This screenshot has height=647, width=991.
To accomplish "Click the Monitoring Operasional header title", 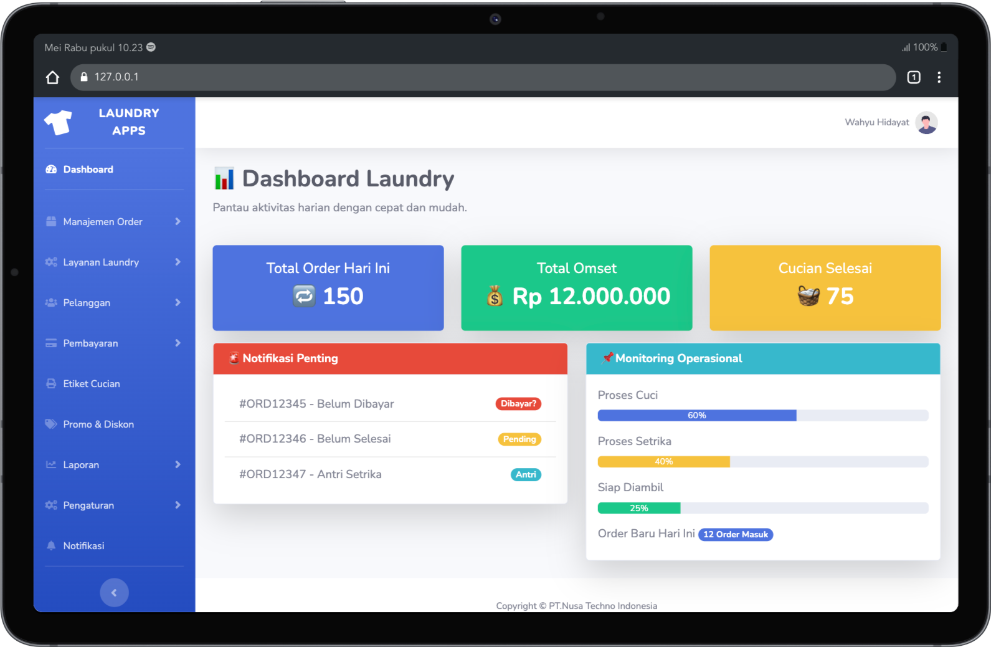I will [679, 358].
